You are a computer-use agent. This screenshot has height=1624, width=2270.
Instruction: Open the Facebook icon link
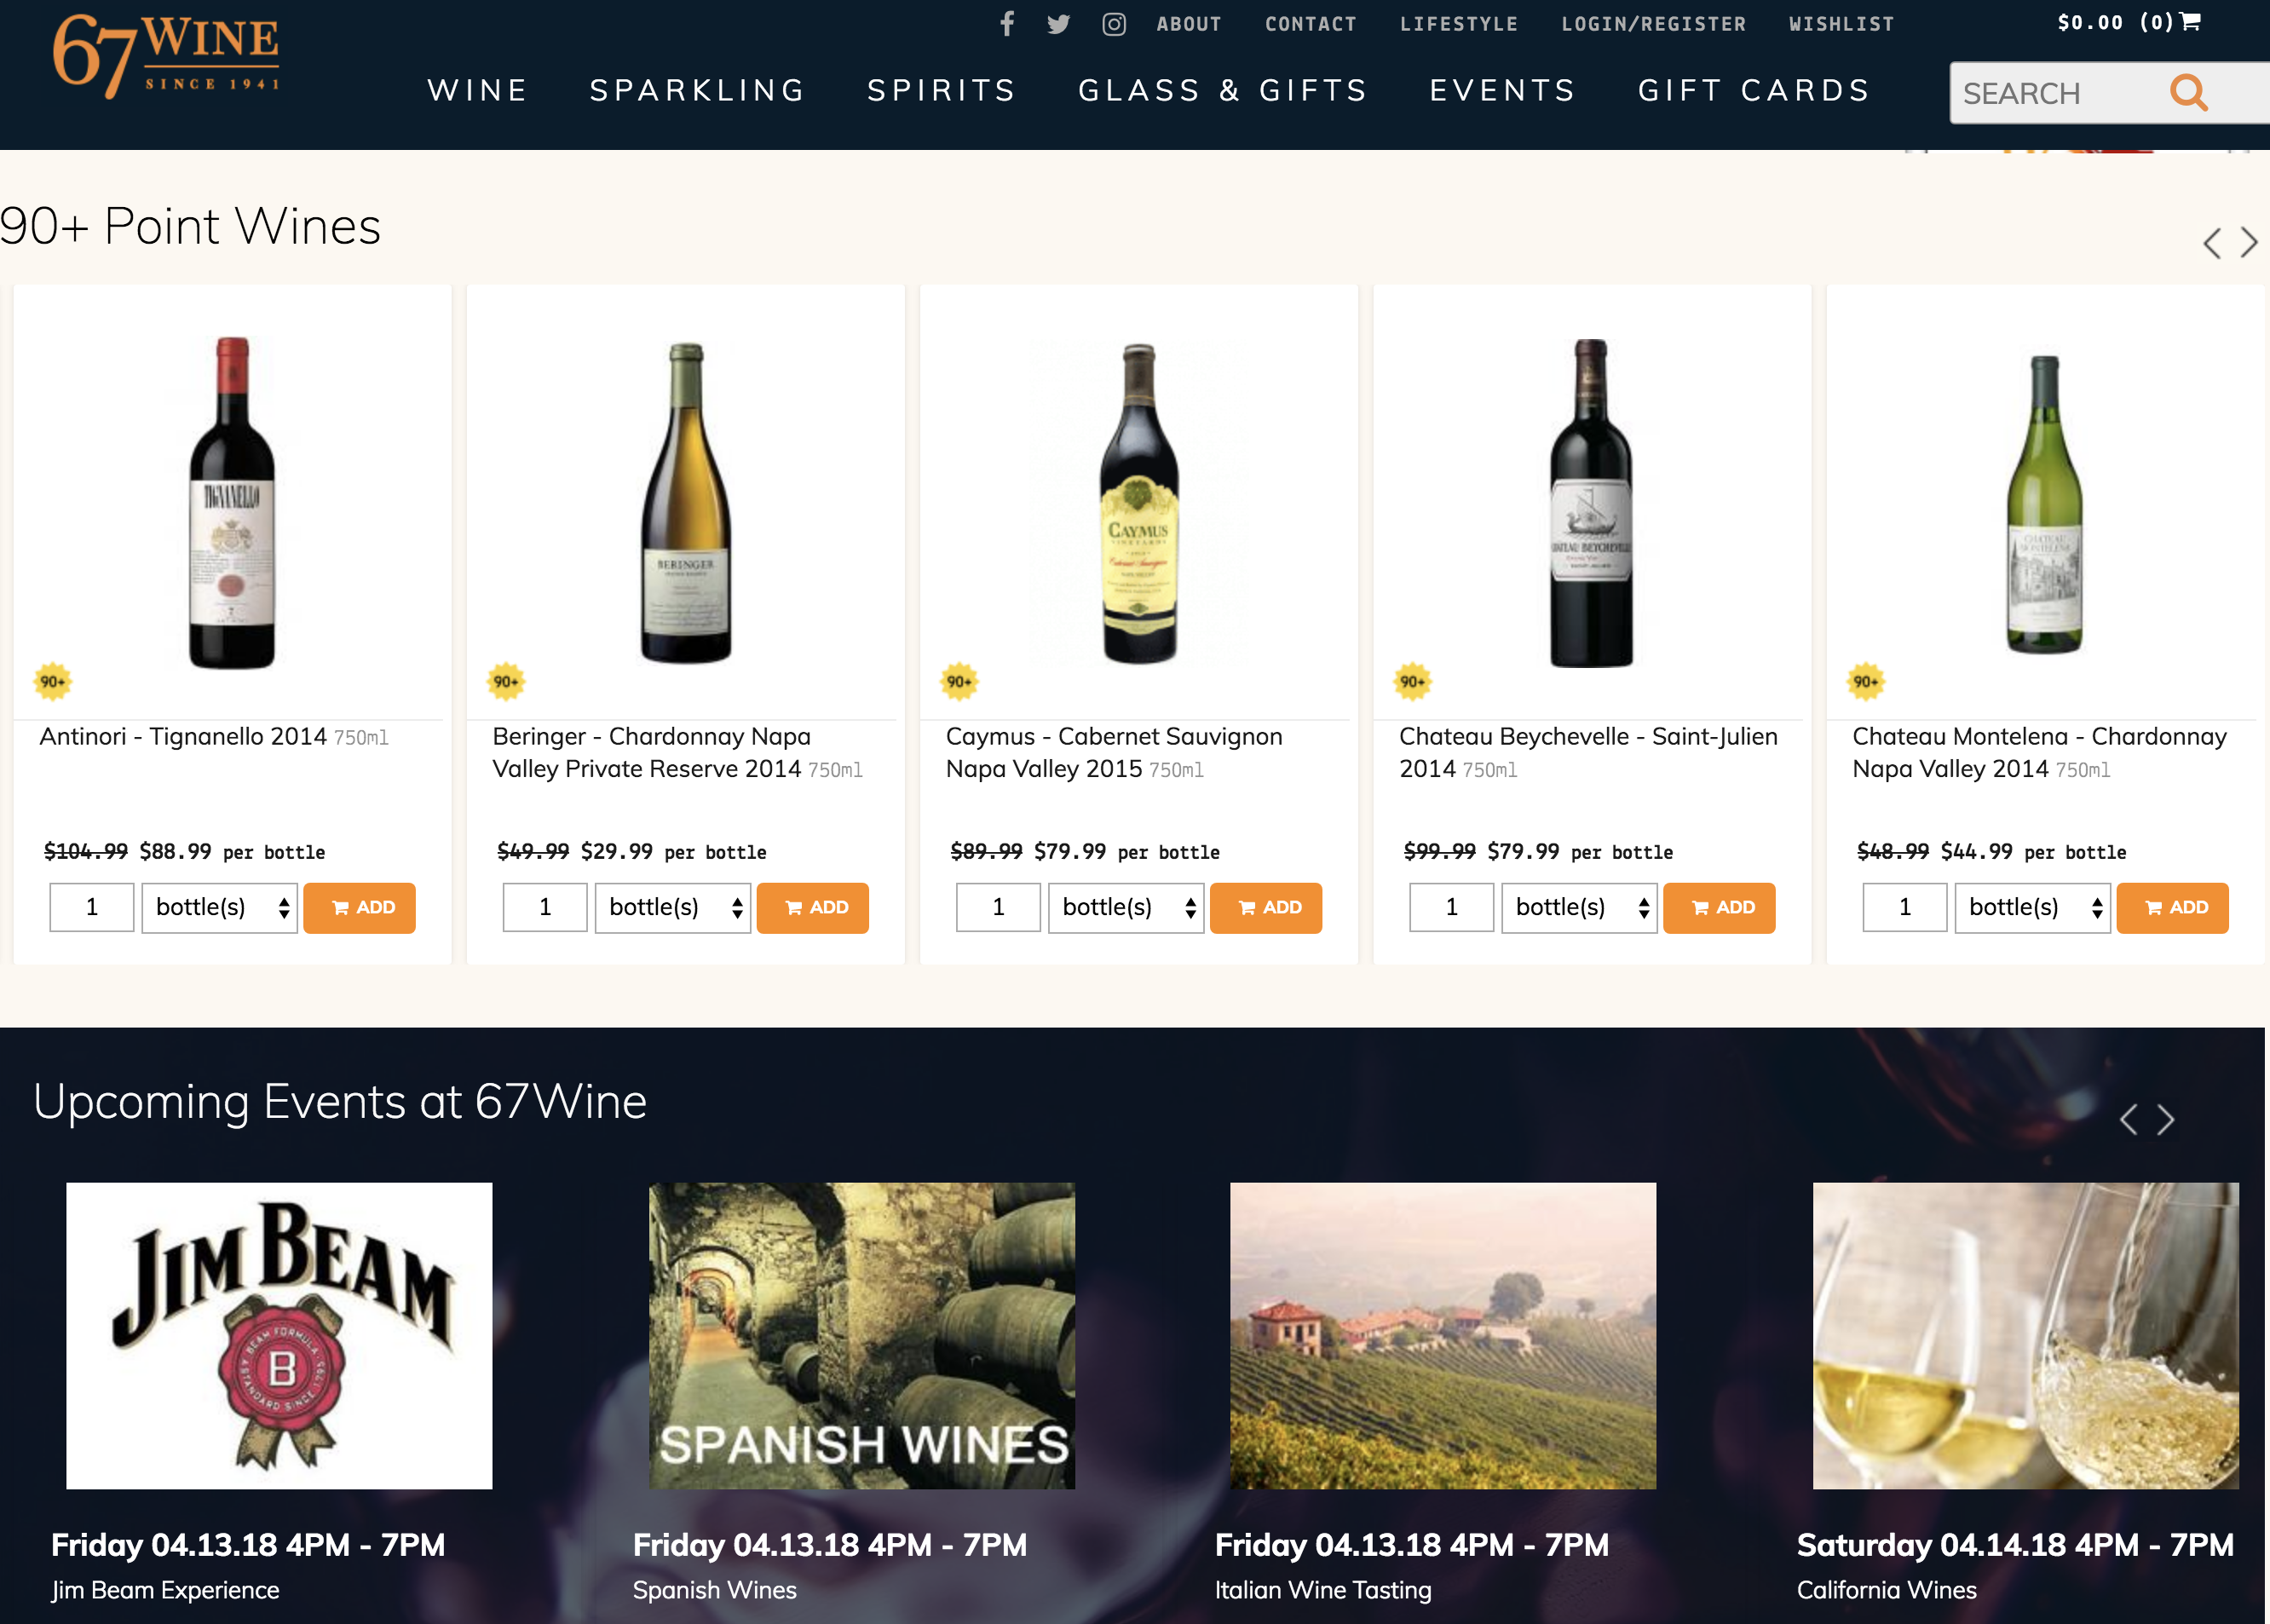coord(1007,23)
